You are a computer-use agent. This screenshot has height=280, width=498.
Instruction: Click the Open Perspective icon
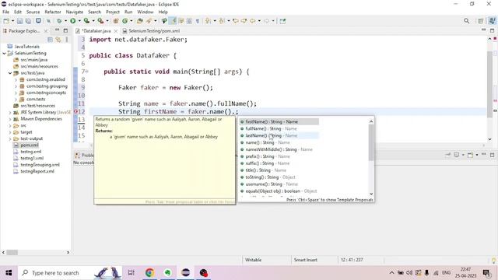[481, 21]
